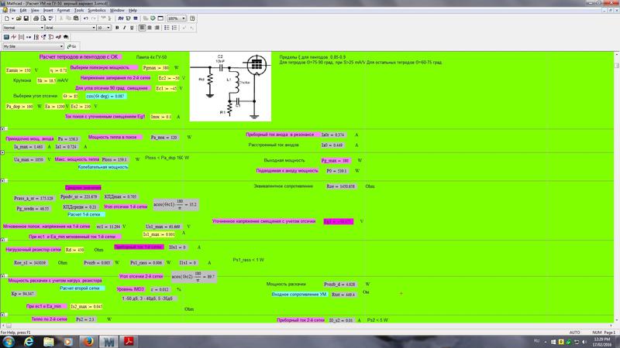Set text alignment to center
Image resolution: width=620 pixels, height=348 pixels.
150,28
